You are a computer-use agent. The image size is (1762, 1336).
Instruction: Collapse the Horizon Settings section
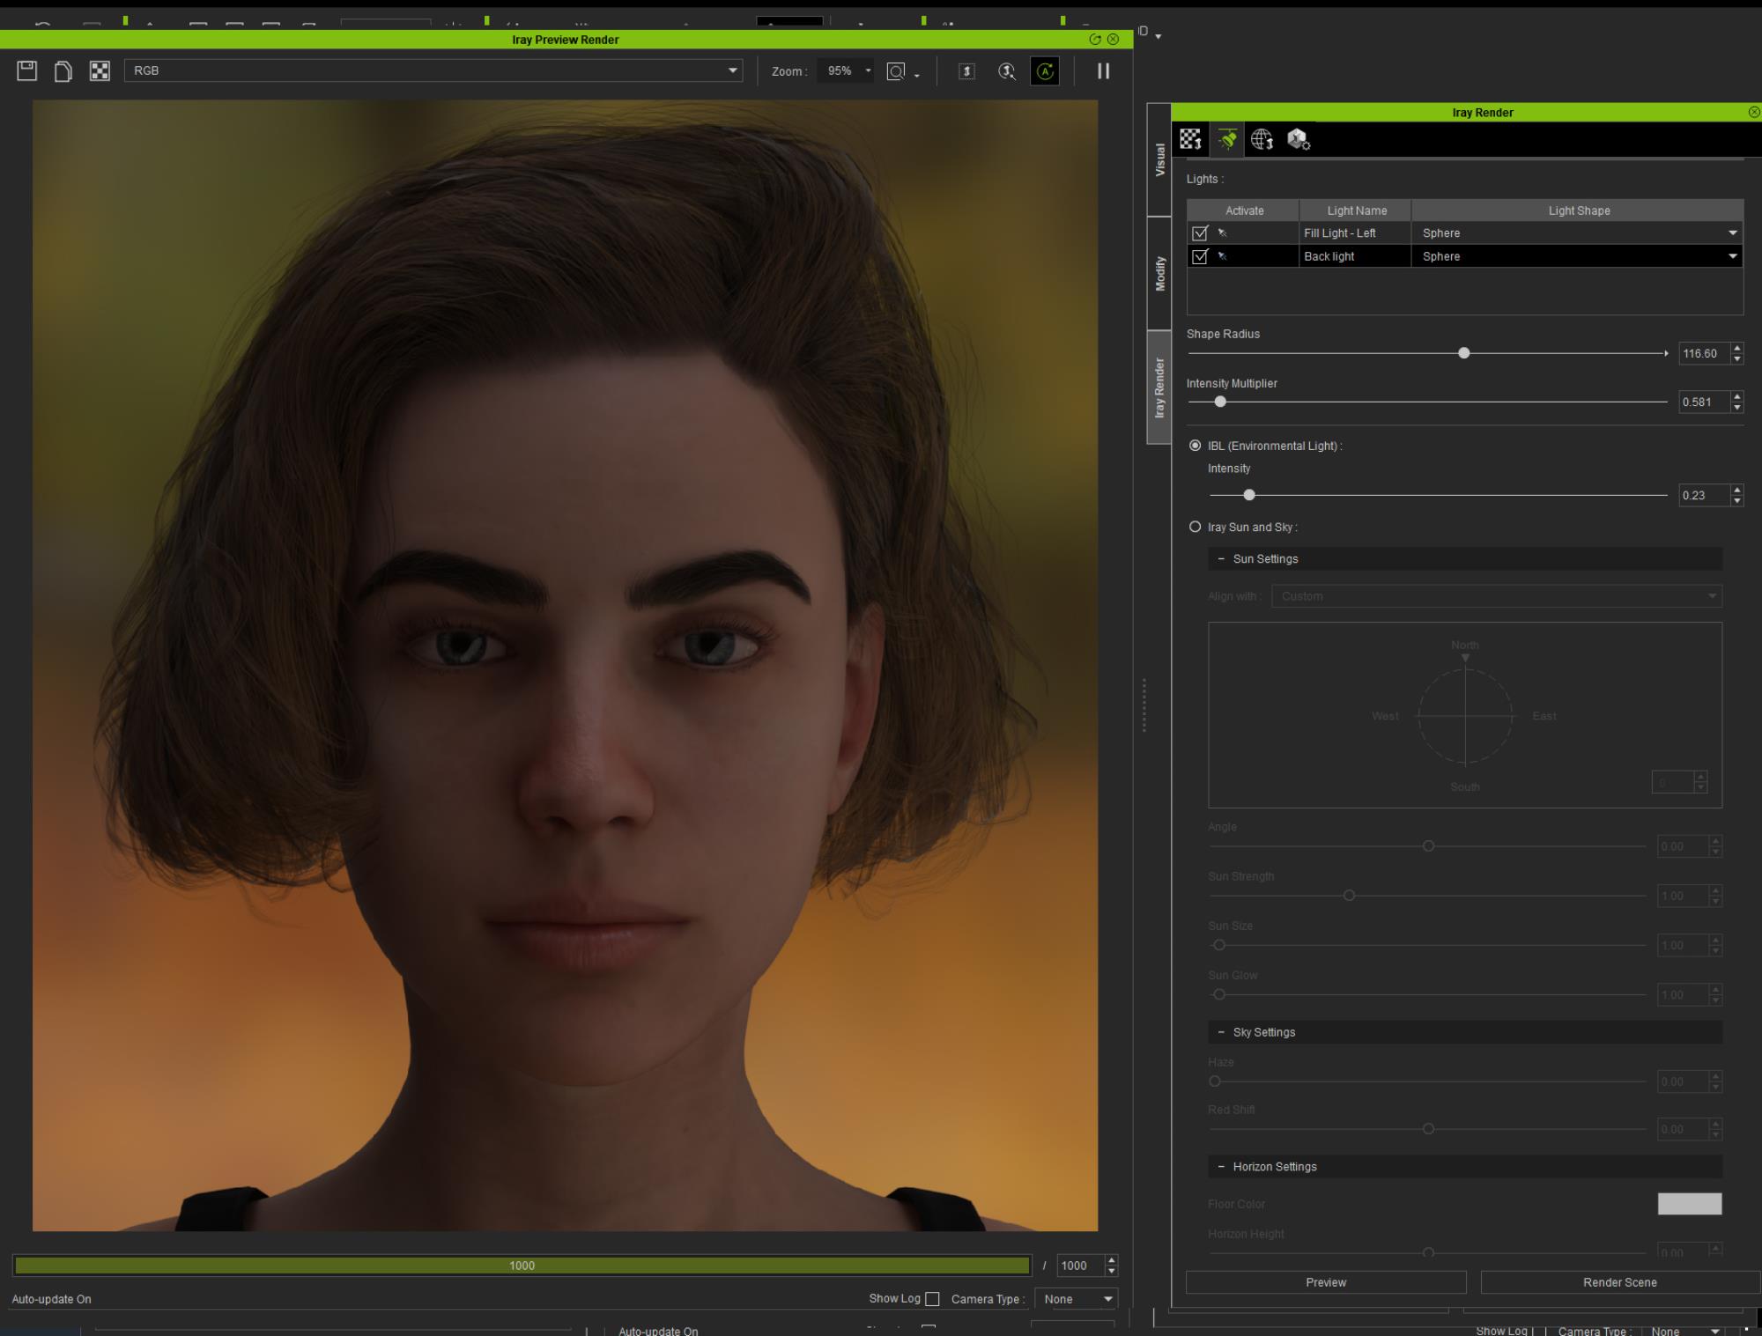click(1221, 1167)
